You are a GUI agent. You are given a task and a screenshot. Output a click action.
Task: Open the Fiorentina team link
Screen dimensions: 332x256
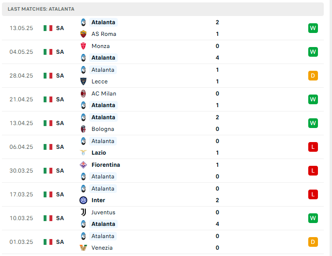coord(106,165)
